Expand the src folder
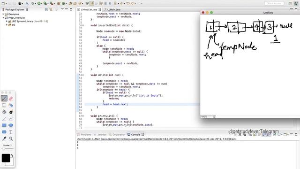 [7, 25]
